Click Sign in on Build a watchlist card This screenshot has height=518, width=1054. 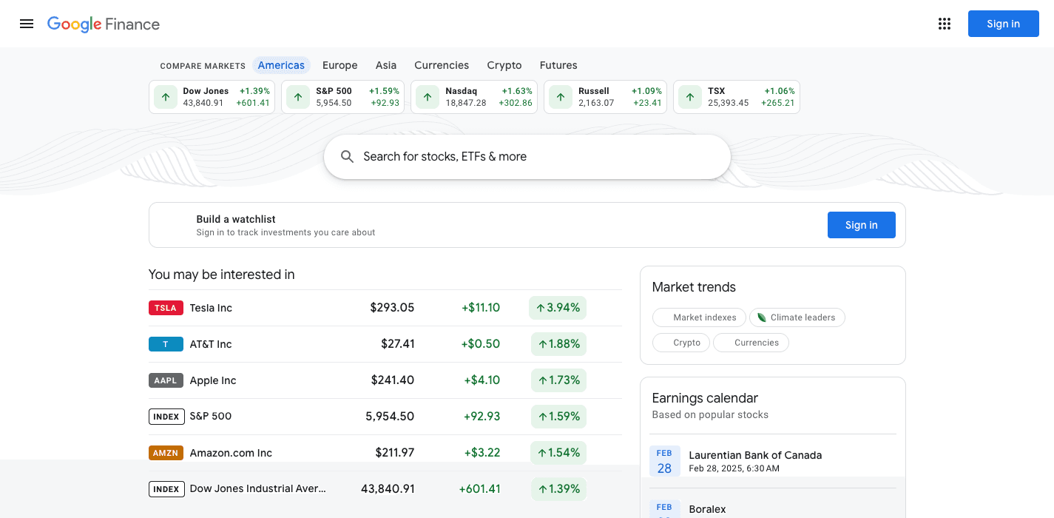pyautogui.click(x=861, y=225)
